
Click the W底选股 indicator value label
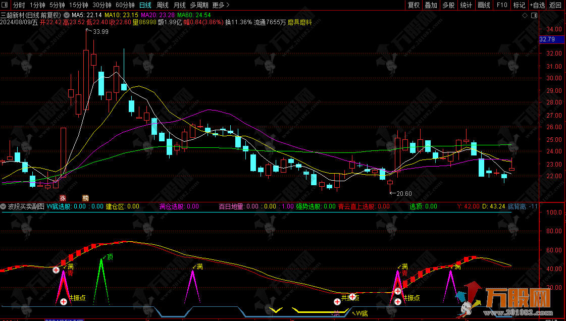(x=75, y=206)
